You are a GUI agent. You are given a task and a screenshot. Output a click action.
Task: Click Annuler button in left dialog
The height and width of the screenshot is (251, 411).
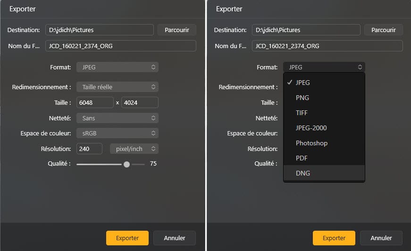coord(175,238)
